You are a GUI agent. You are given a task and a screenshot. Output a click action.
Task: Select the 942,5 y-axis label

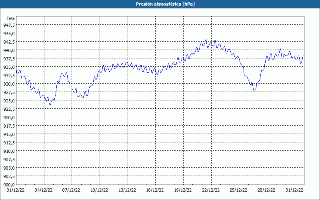[9, 42]
